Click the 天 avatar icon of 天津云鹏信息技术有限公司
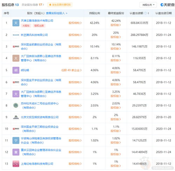 coord(16,23)
